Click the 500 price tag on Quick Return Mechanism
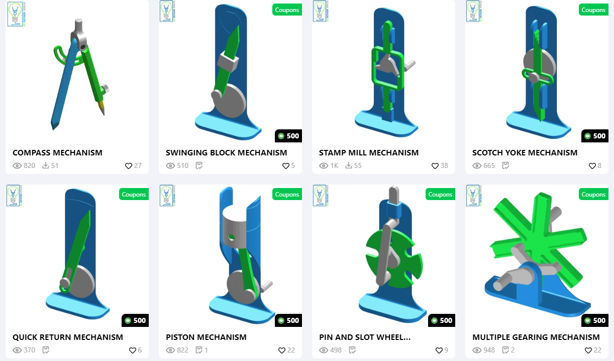 coord(135,320)
